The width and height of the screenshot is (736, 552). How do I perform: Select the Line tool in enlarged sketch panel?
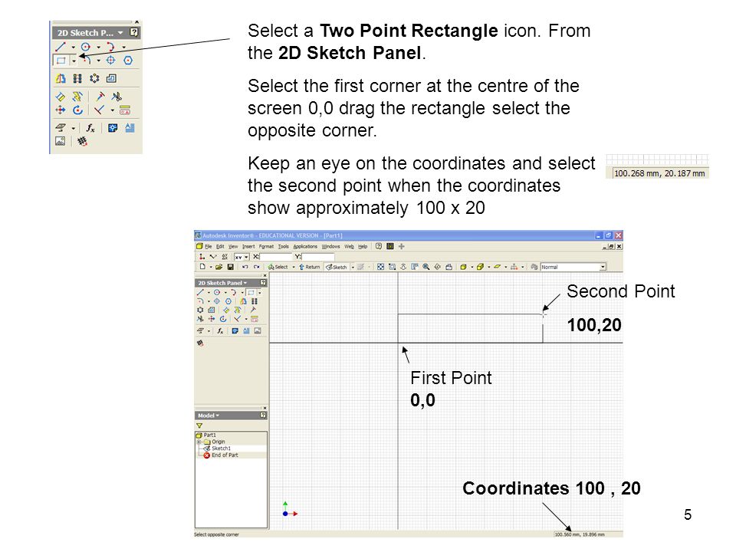pyautogui.click(x=61, y=47)
